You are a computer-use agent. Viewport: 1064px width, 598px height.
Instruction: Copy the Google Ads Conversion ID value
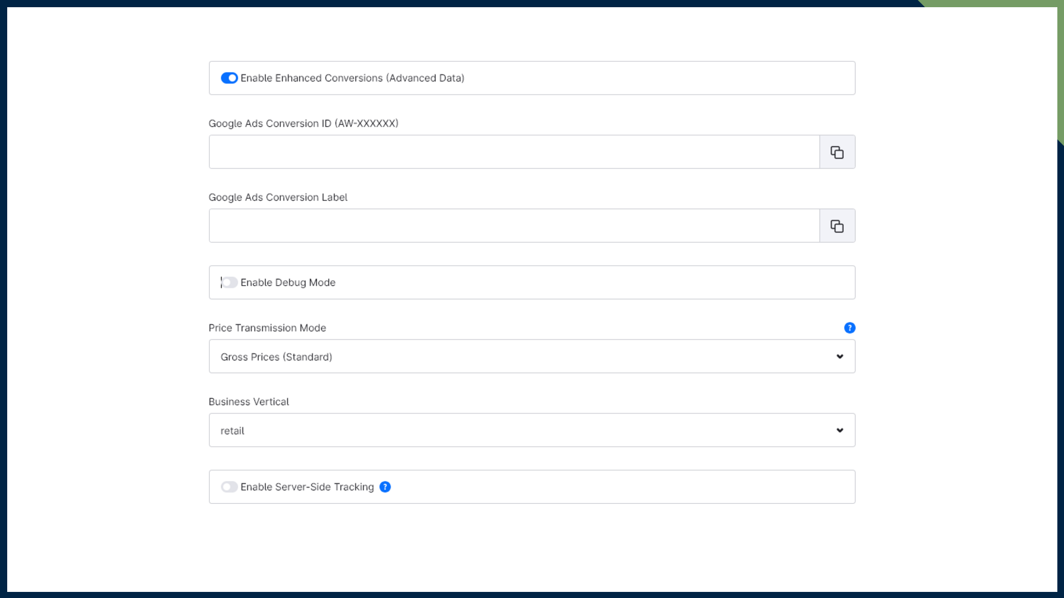coord(837,152)
